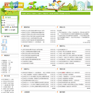
Task: Click the 文章总数 statistic row
Action: pyautogui.click(x=7, y=62)
